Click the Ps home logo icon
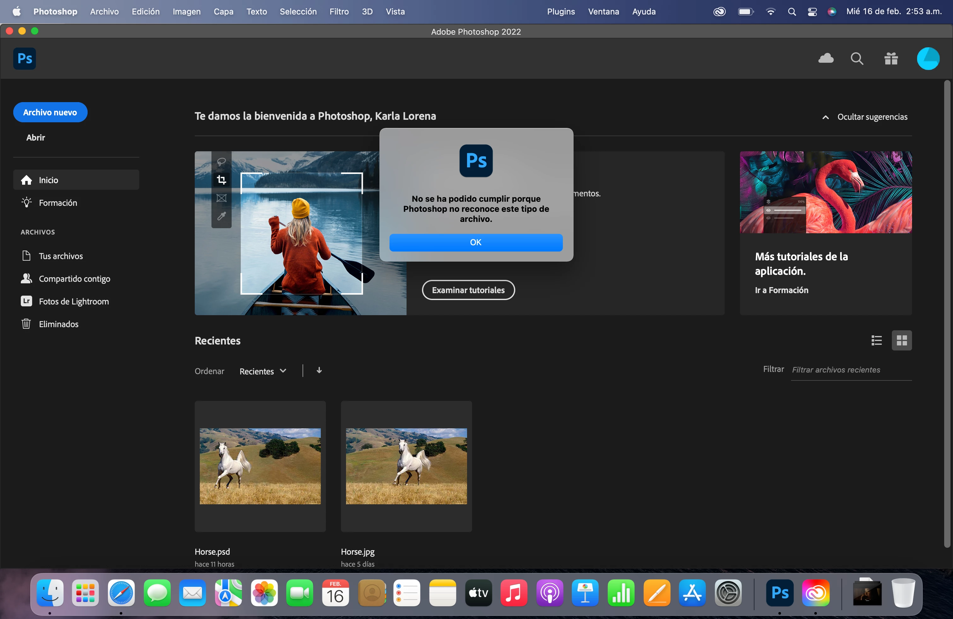Viewport: 953px width, 619px height. click(25, 59)
